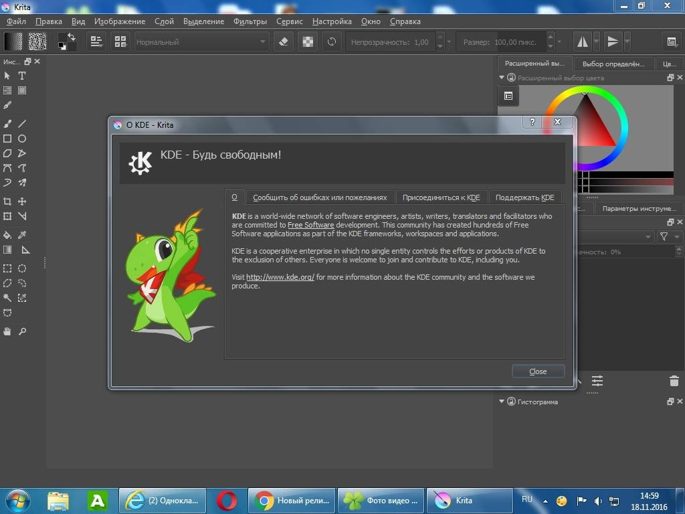
Task: Click the dialog help question mark button
Action: pyautogui.click(x=532, y=122)
